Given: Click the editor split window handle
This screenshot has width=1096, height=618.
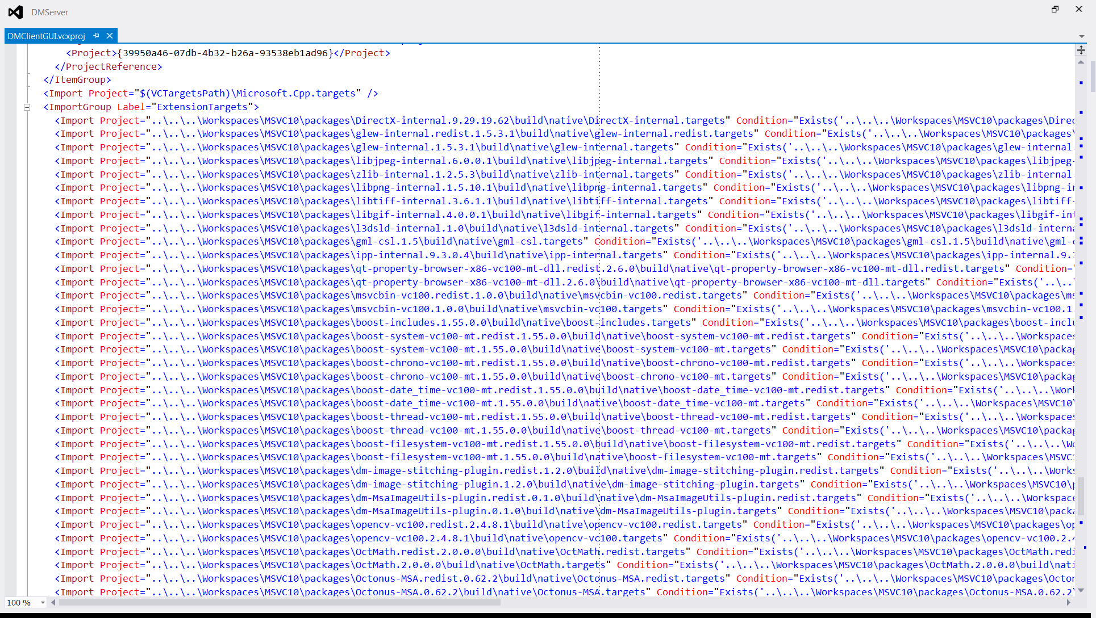Looking at the screenshot, I should click(x=1081, y=50).
